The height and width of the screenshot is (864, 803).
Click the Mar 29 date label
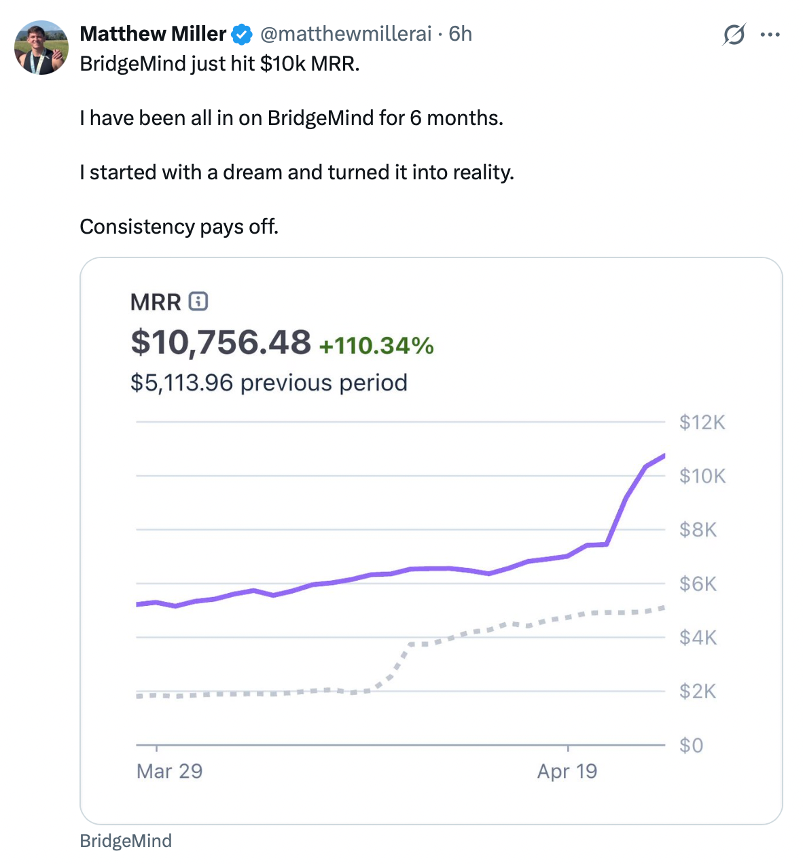pos(169,771)
